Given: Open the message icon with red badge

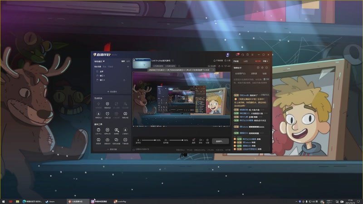Looking at the screenshot, I should [237, 54].
